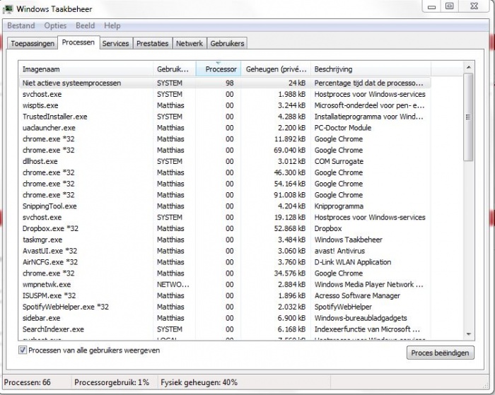Switch to the Netwerk tab
This screenshot has height=395, width=495.
tap(189, 43)
